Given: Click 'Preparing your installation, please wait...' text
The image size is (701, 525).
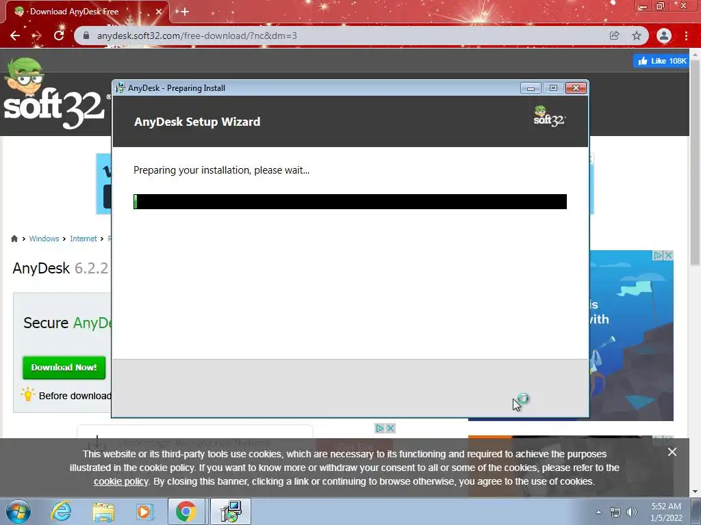Looking at the screenshot, I should (x=221, y=170).
